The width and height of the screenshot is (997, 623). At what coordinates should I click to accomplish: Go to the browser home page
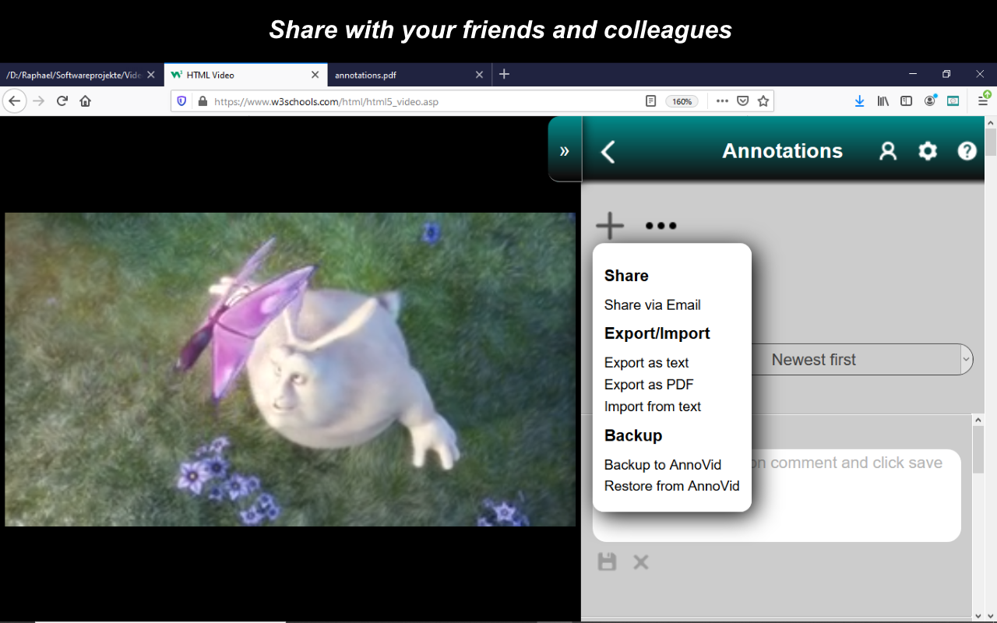[86, 100]
